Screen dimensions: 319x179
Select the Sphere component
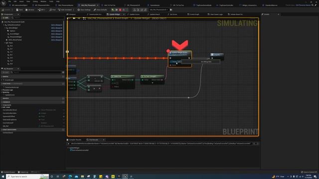point(12,31)
